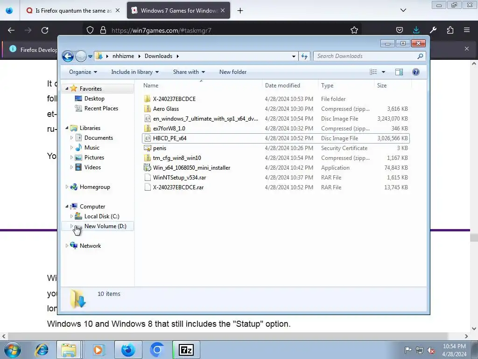Select the ex7forW8_1.0 archive
The image size is (478, 359).
pyautogui.click(x=169, y=129)
